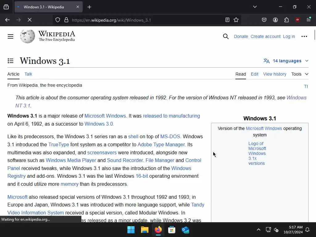The height and width of the screenshot is (237, 316).
Task: Click Logo of Microsoft Windows 3.1x versions link
Action: [257, 153]
